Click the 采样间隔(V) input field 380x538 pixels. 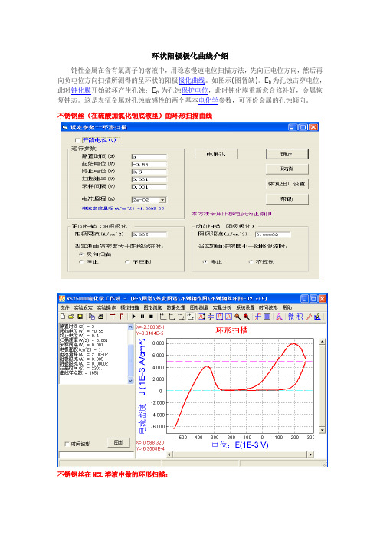149,187
